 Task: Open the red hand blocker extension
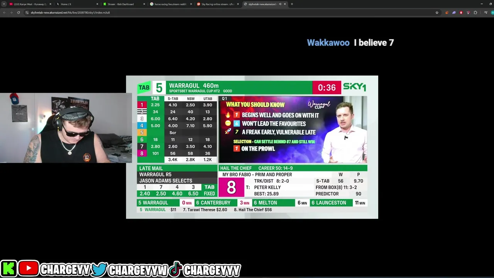[x=461, y=12]
